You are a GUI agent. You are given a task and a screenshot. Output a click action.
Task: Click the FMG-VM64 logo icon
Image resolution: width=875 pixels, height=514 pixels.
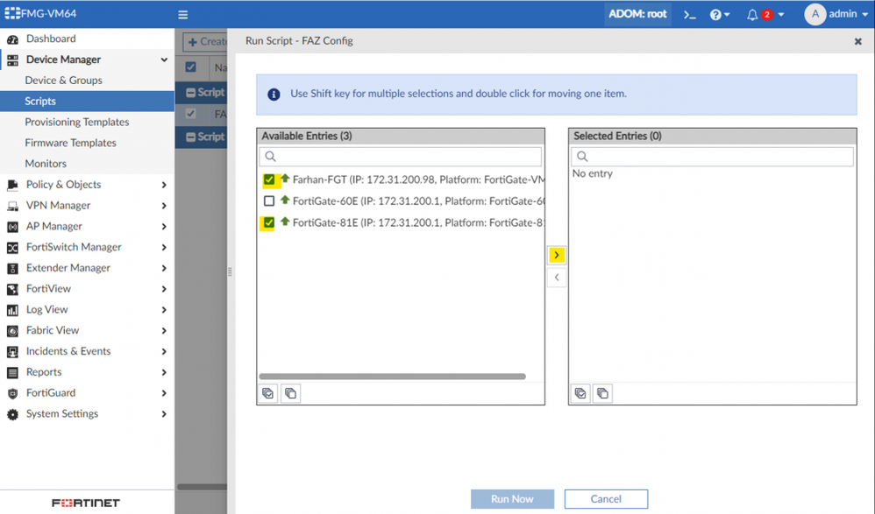(x=12, y=13)
